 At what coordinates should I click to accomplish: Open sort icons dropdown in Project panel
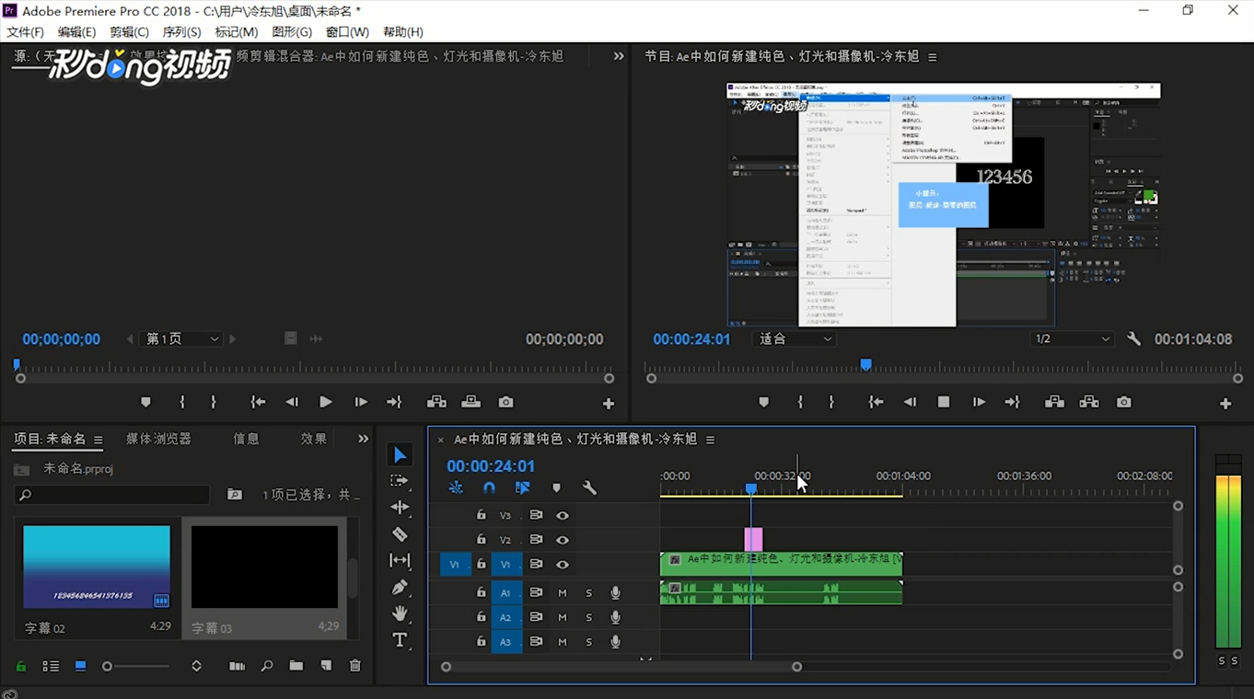pos(196,666)
